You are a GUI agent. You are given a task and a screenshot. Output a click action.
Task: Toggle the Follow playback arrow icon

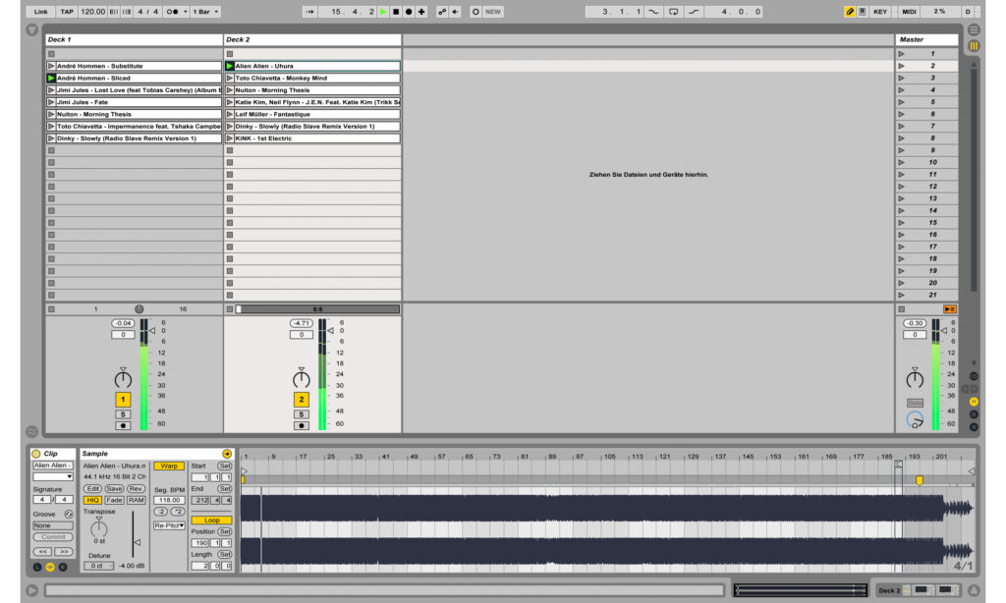coord(309,12)
